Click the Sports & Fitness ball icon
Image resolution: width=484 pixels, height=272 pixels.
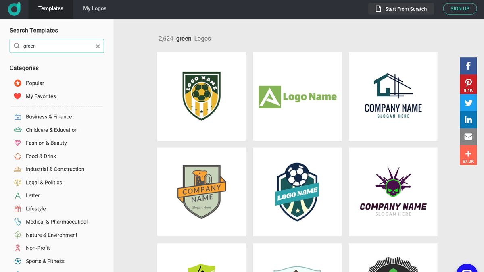coord(18,261)
